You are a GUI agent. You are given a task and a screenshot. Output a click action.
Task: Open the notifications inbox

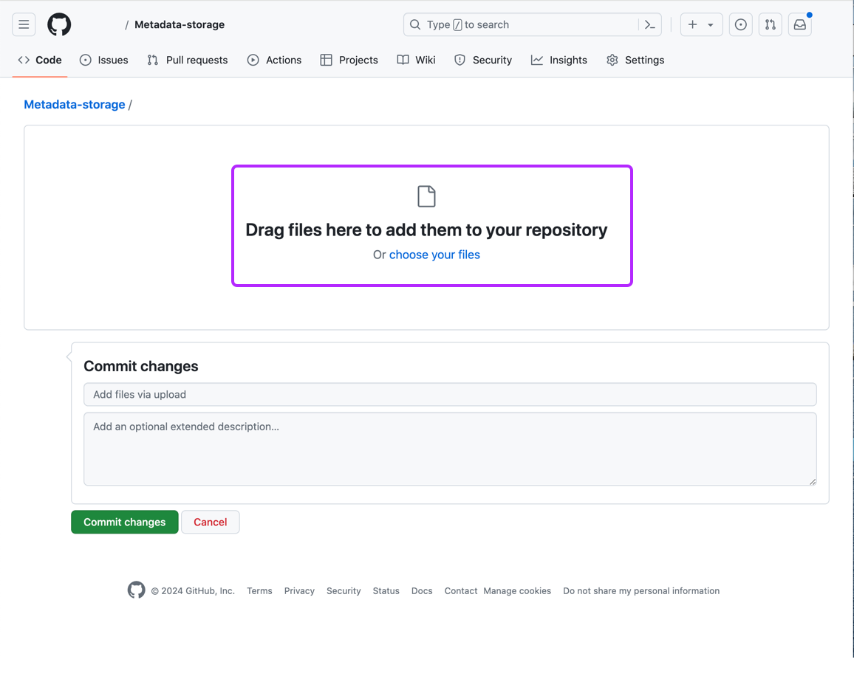(799, 24)
